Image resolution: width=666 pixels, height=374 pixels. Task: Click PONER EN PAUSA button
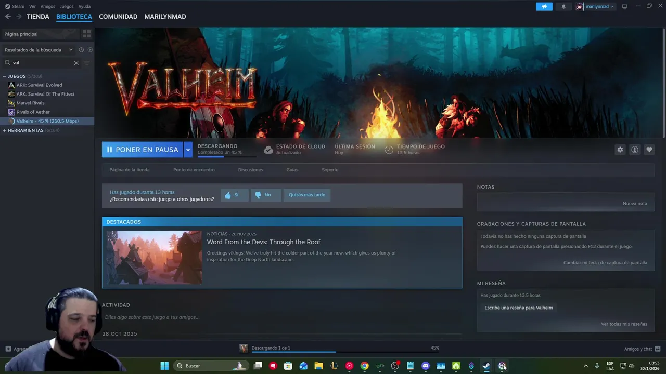coord(142,150)
